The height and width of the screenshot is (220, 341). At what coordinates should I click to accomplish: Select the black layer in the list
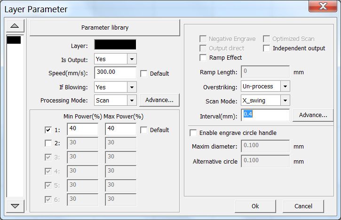click(x=14, y=40)
